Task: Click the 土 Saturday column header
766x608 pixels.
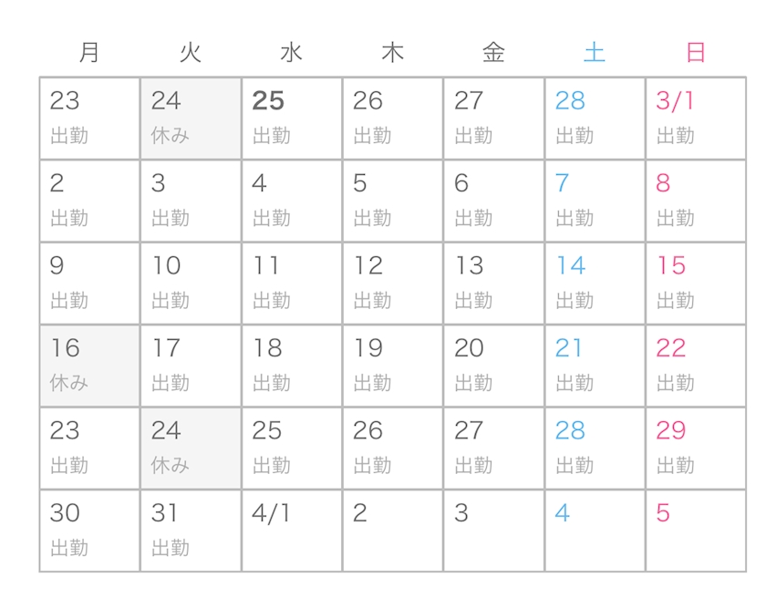Action: point(595,52)
